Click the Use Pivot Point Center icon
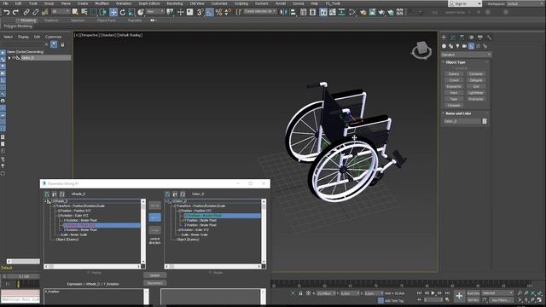Image resolution: width=546 pixels, height=307 pixels. (170, 12)
